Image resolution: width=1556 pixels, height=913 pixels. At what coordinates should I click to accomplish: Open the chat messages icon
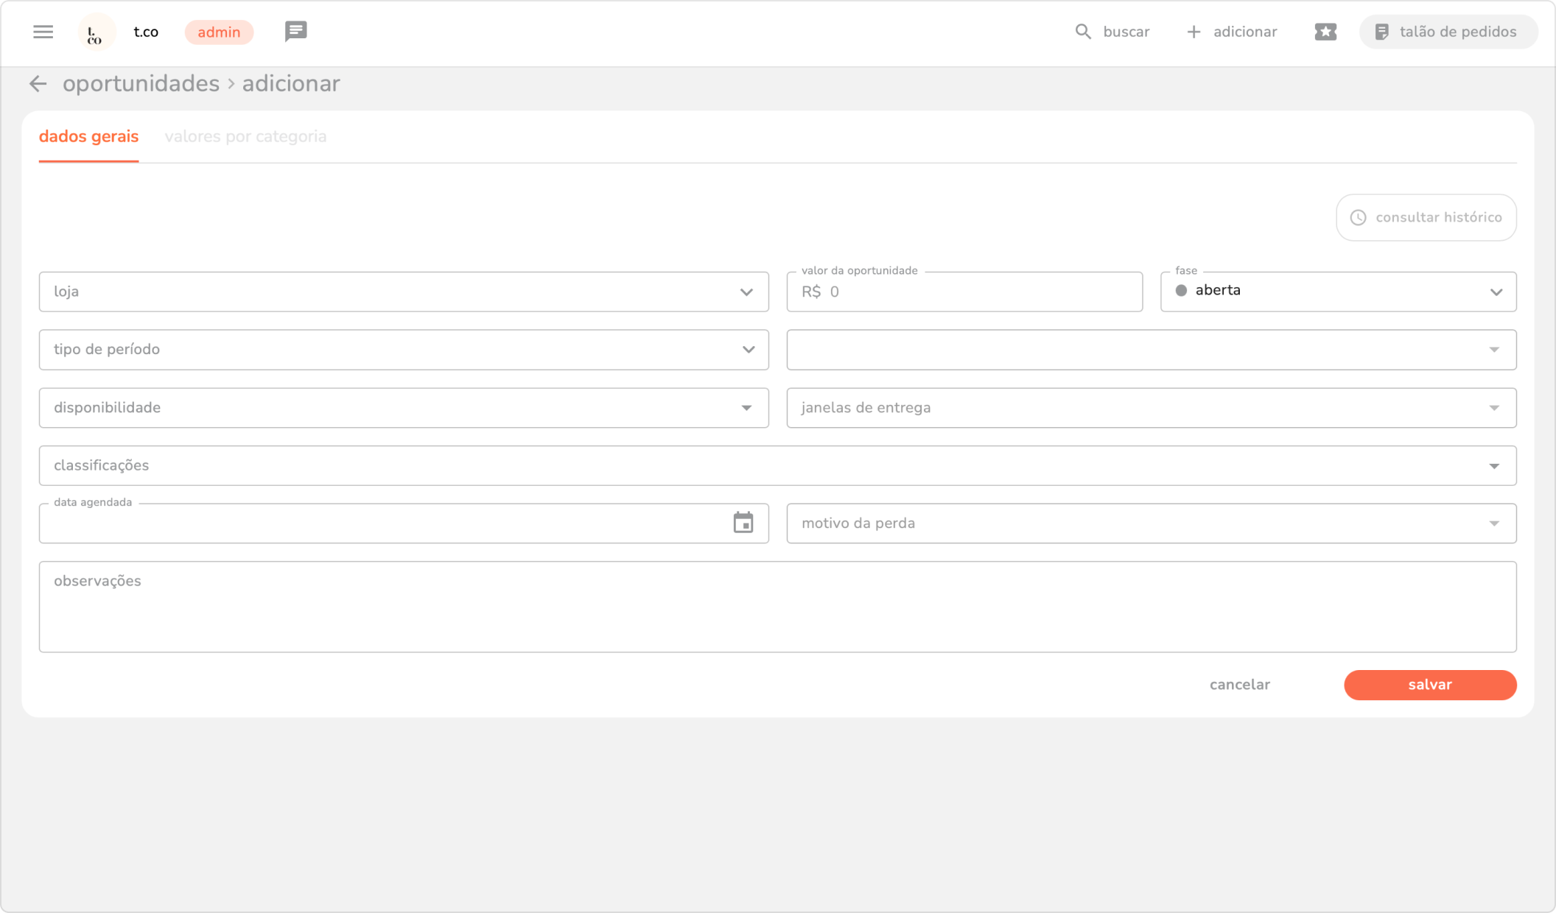(295, 32)
